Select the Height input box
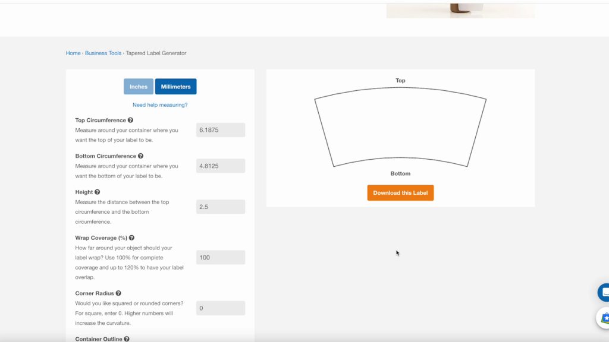 pos(221,207)
